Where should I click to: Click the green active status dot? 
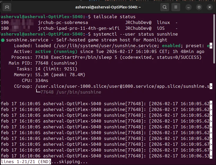[x=3, y=40]
